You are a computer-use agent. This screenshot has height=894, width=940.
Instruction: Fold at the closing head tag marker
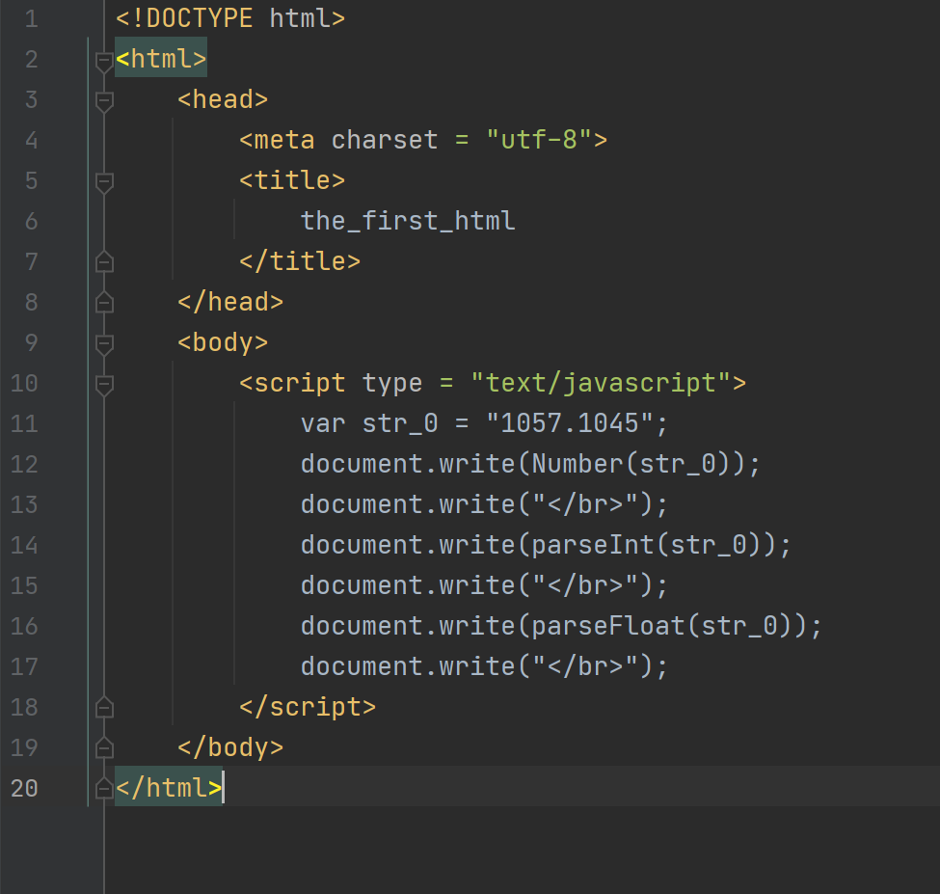point(104,302)
